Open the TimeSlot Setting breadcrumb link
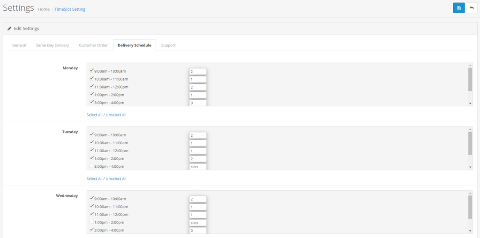The height and width of the screenshot is (238, 480). click(70, 9)
